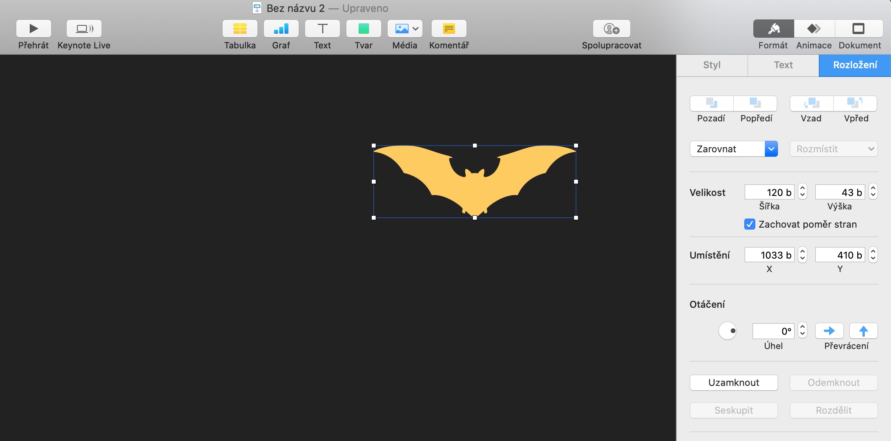The height and width of the screenshot is (441, 891).
Task: Toggle the Animace inspector panel
Action: [x=814, y=29]
